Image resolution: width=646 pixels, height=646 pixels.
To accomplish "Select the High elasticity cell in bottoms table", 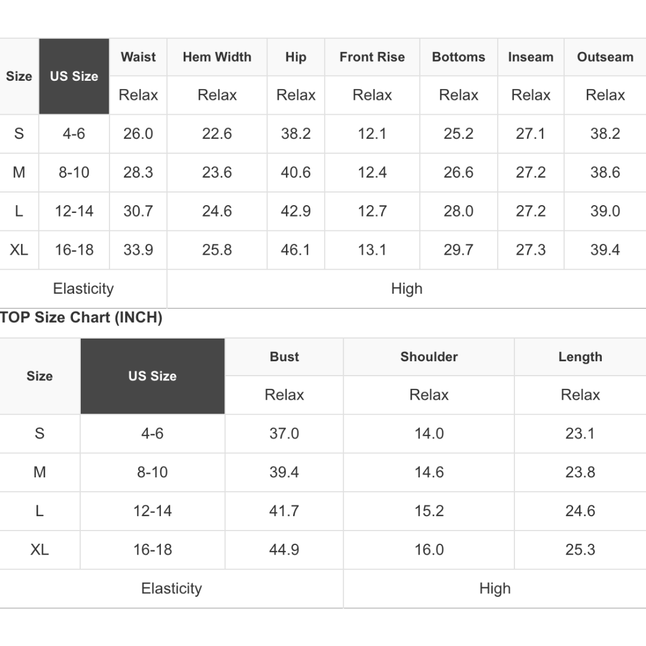I will [x=407, y=289].
